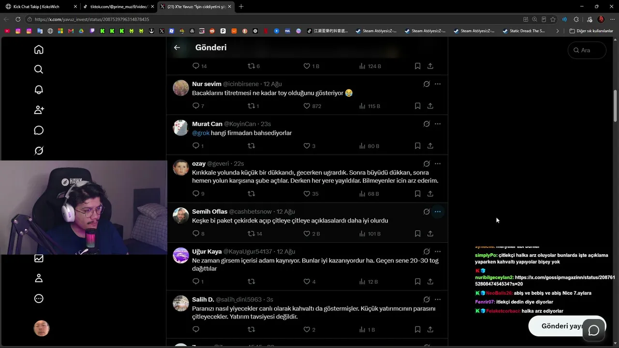
Task: Switch to the Kick Chat Takip browser tab
Action: (x=41, y=7)
